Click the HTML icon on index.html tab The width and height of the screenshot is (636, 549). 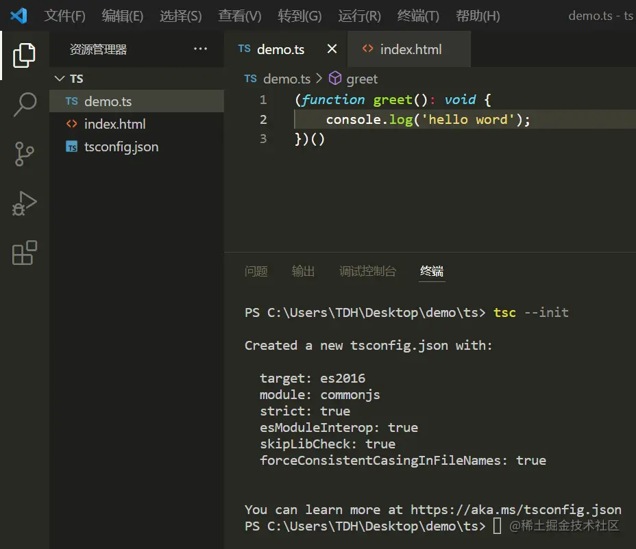pyautogui.click(x=367, y=49)
